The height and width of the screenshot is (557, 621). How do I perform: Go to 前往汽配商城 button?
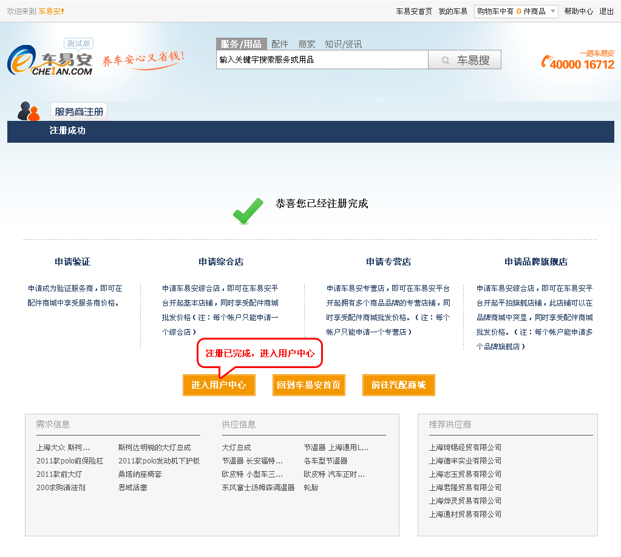398,385
